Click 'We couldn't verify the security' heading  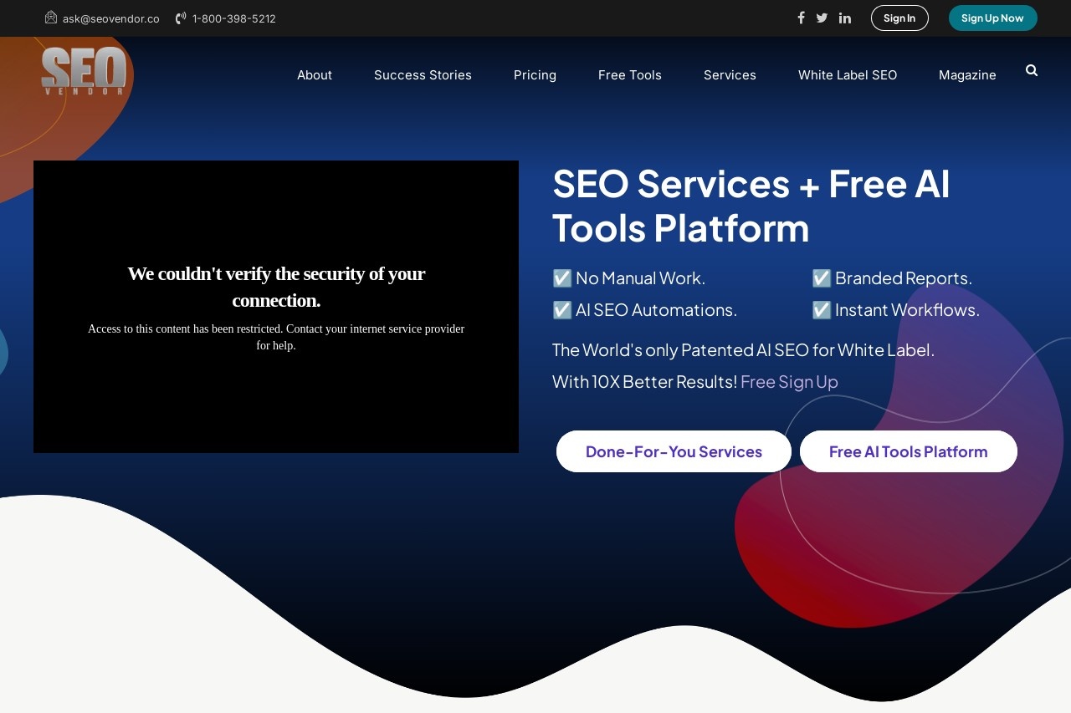tap(276, 287)
